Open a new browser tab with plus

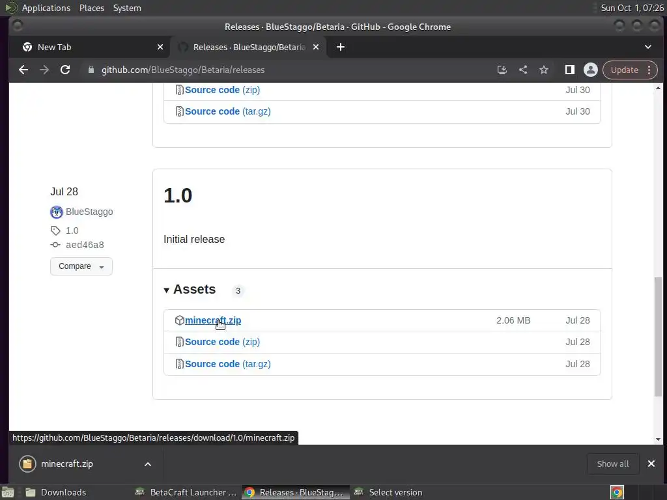click(340, 47)
